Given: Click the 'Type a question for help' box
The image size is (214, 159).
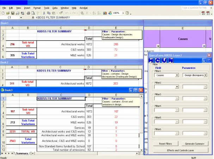Looking at the screenshot, I should (195, 8).
